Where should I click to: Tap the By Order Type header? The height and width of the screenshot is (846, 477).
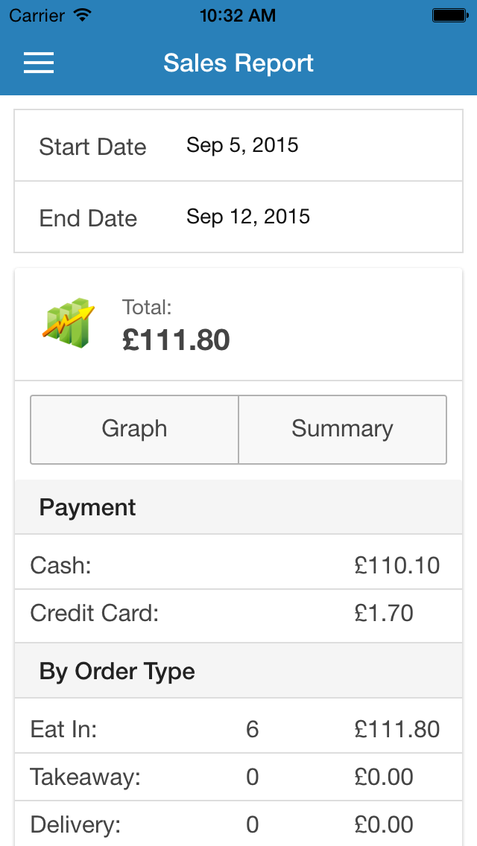(x=238, y=671)
